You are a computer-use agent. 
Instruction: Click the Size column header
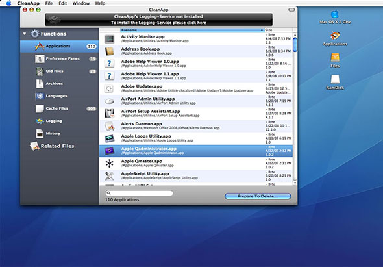point(278,30)
